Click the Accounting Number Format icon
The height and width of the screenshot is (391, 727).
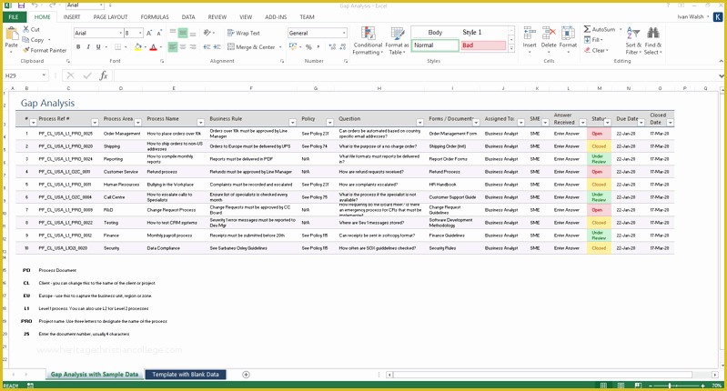click(x=293, y=47)
